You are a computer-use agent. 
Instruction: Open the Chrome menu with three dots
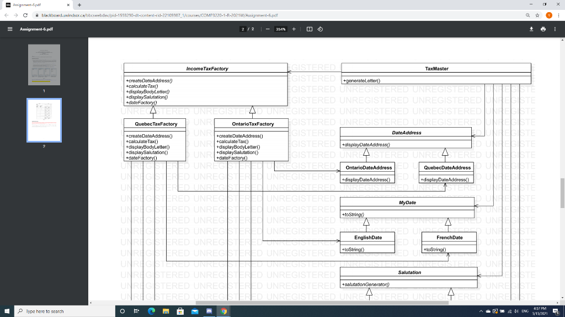558,15
